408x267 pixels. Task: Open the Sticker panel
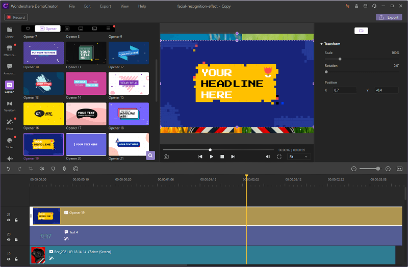[9, 143]
